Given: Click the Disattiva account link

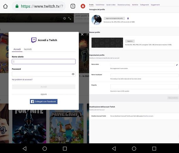Looking at the screenshot, I should click(x=148, y=116).
